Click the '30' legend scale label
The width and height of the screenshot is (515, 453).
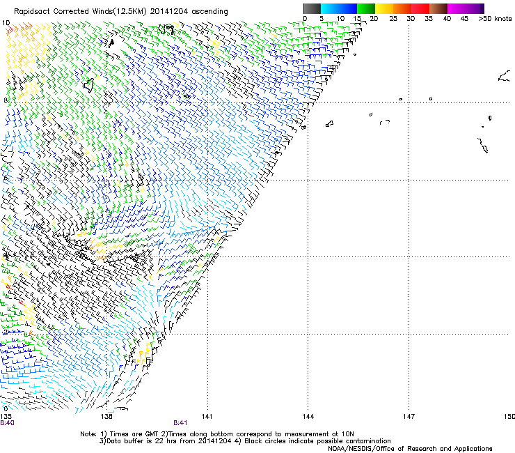pyautogui.click(x=411, y=19)
